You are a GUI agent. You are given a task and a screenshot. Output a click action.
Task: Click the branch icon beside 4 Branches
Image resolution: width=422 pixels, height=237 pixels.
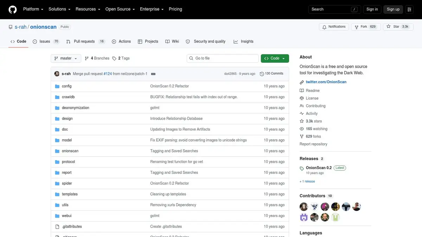(87, 58)
